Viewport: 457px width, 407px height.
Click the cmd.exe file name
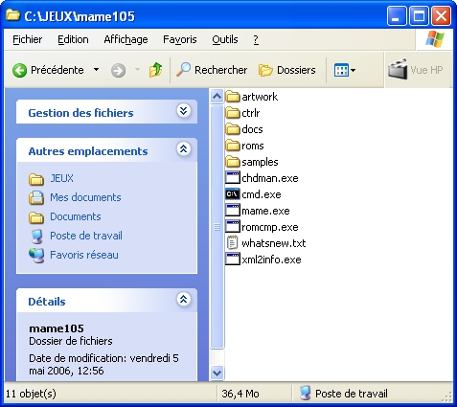pyautogui.click(x=262, y=194)
